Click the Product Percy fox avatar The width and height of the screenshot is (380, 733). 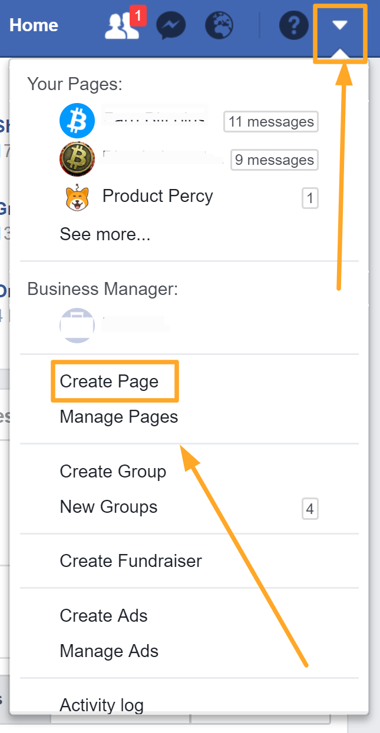(x=77, y=198)
